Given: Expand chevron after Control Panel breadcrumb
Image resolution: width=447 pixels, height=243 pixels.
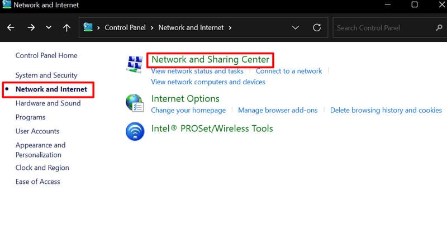Looking at the screenshot, I should point(152,28).
